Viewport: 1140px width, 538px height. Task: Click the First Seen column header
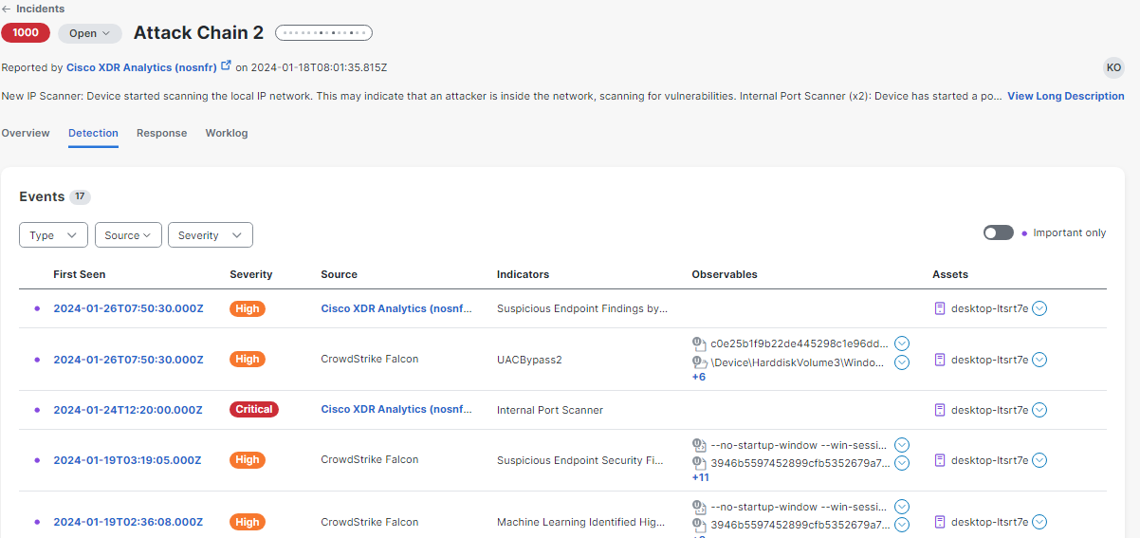(x=80, y=274)
